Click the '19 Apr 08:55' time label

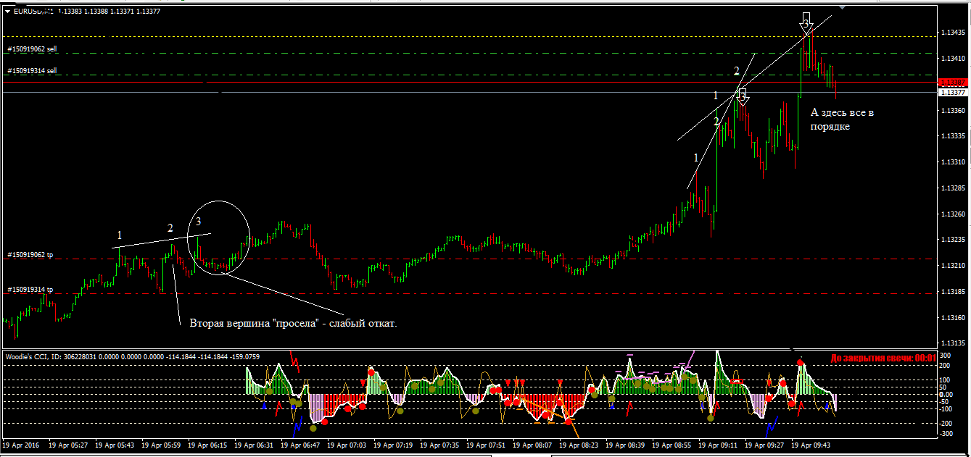(x=671, y=445)
